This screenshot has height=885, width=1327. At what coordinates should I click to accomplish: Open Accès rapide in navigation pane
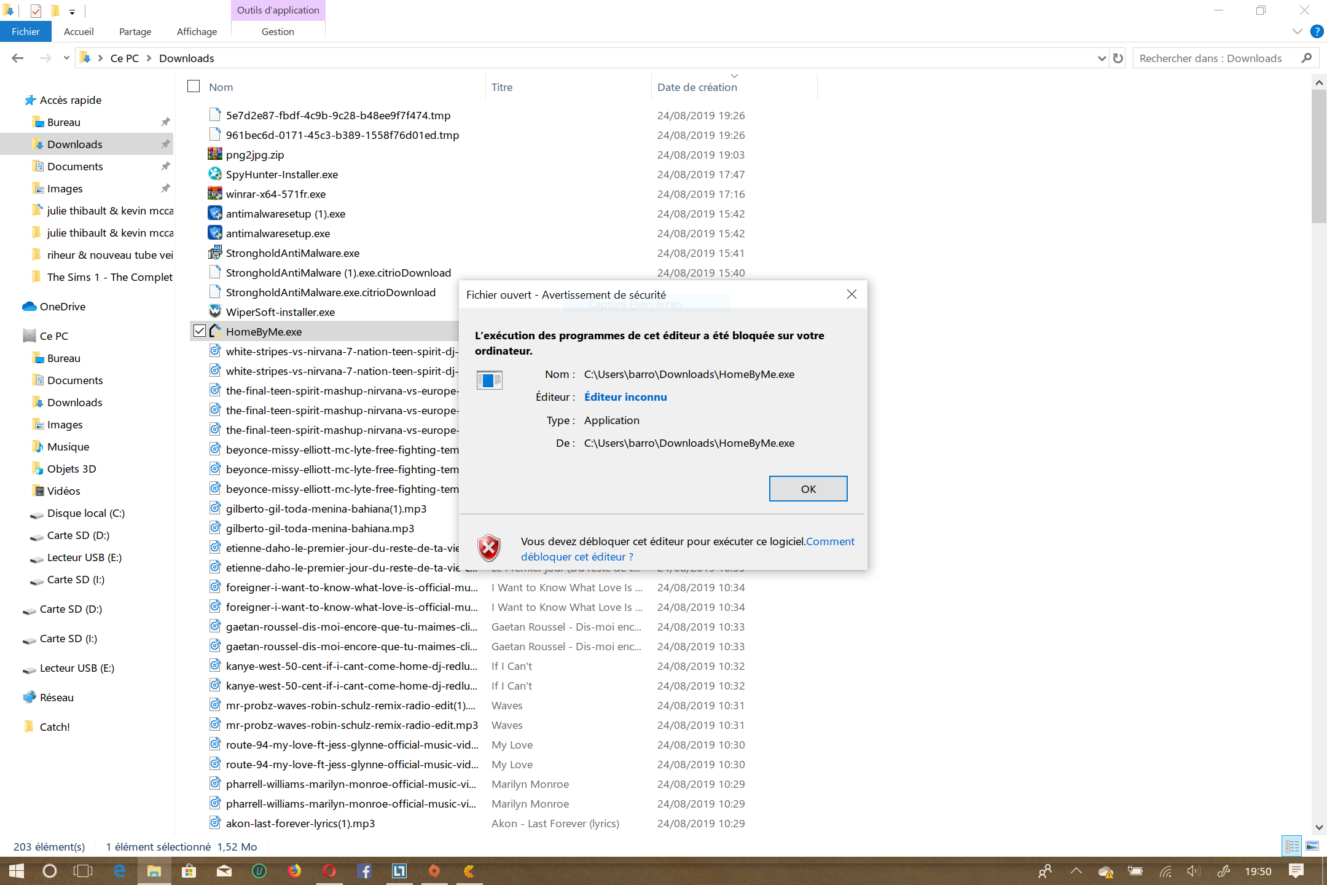coord(71,100)
